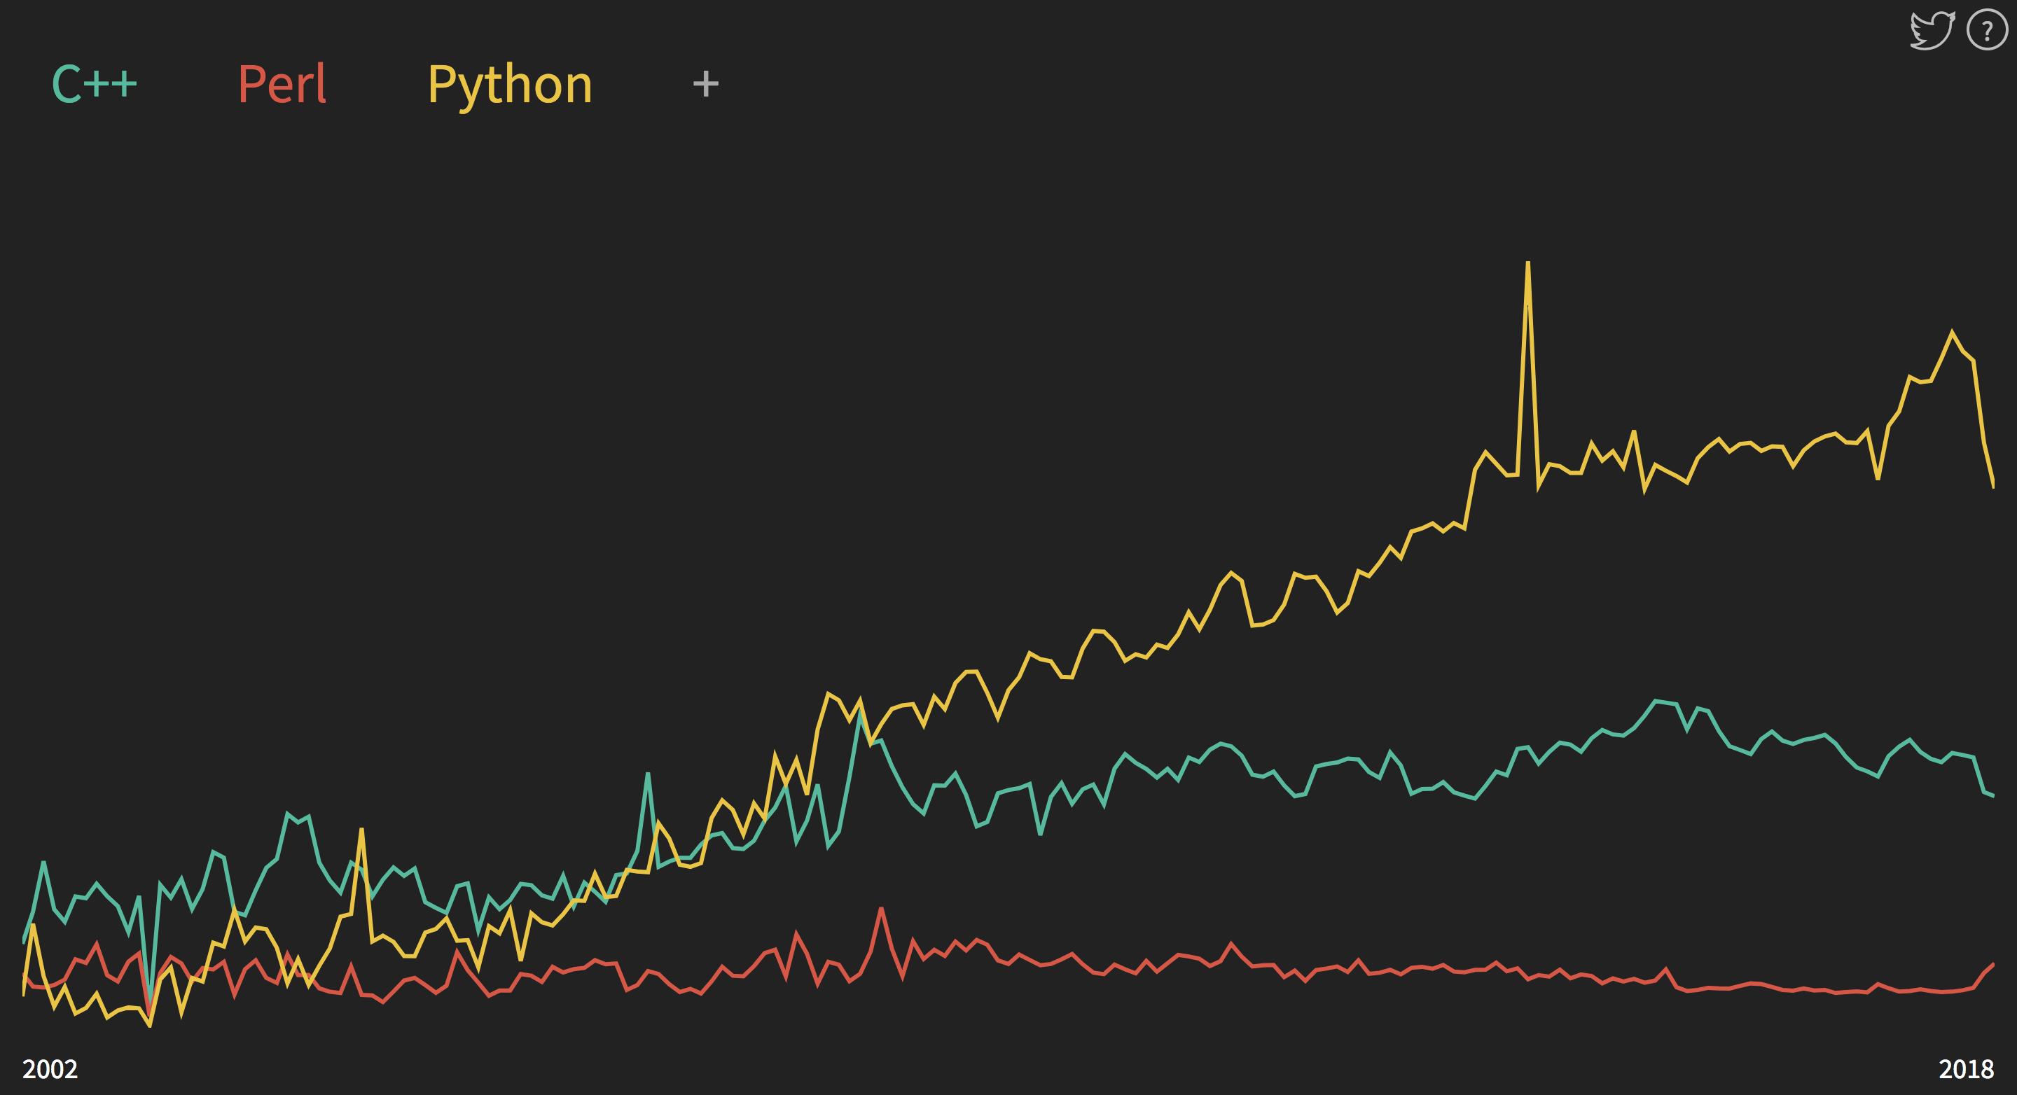2017x1095 pixels.
Task: Click the C++ line's broad late-chart peak
Action: [1657, 702]
